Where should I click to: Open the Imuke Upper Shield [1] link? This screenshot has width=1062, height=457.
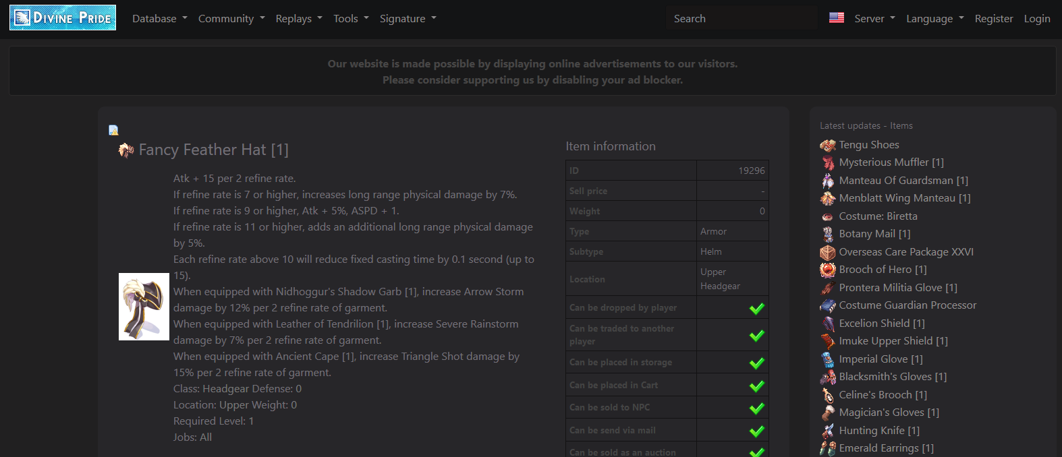893,341
